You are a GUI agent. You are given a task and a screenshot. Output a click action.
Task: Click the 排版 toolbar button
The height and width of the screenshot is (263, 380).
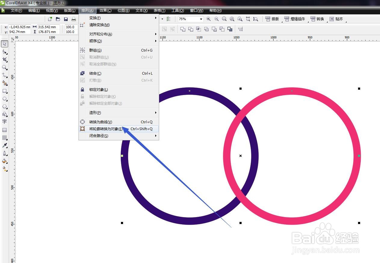click(272, 19)
